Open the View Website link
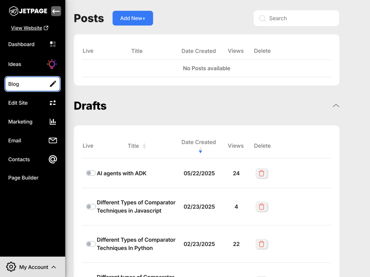Screen dimensions: 370x277 coord(26,28)
